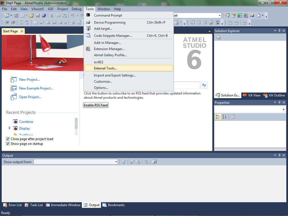The width and height of the screenshot is (288, 216).
Task: Click the Copy toolbar icon
Action: [58, 16]
